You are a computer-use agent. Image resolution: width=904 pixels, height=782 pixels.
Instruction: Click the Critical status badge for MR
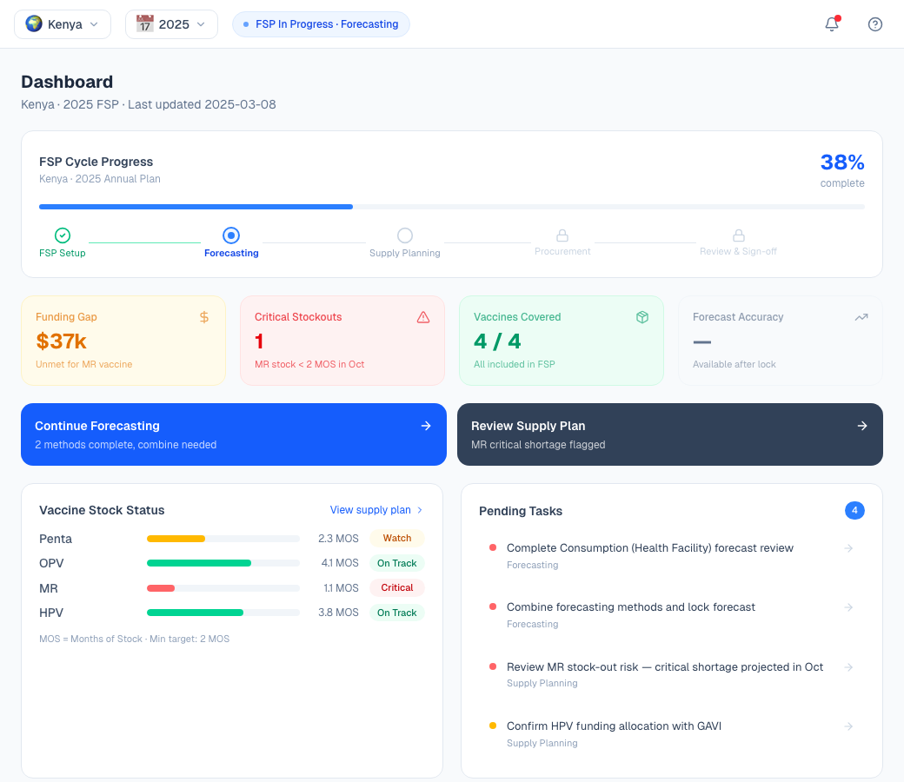coord(397,587)
